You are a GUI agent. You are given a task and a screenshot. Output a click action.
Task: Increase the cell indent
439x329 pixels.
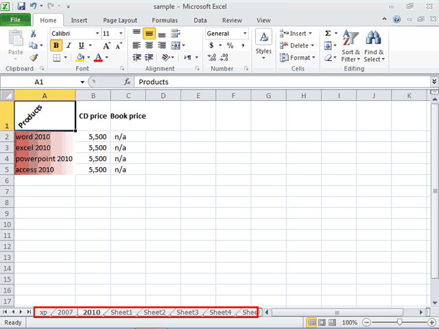(149, 58)
